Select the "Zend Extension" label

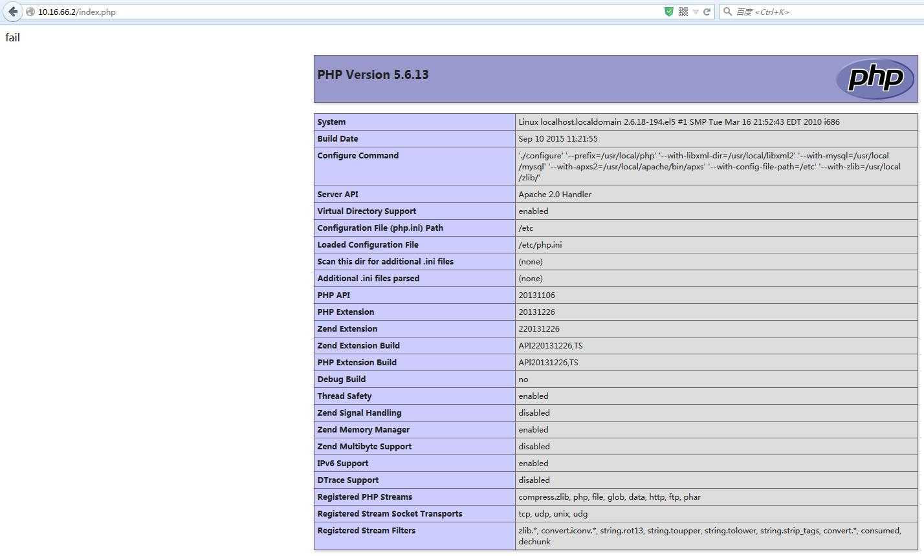tap(347, 328)
